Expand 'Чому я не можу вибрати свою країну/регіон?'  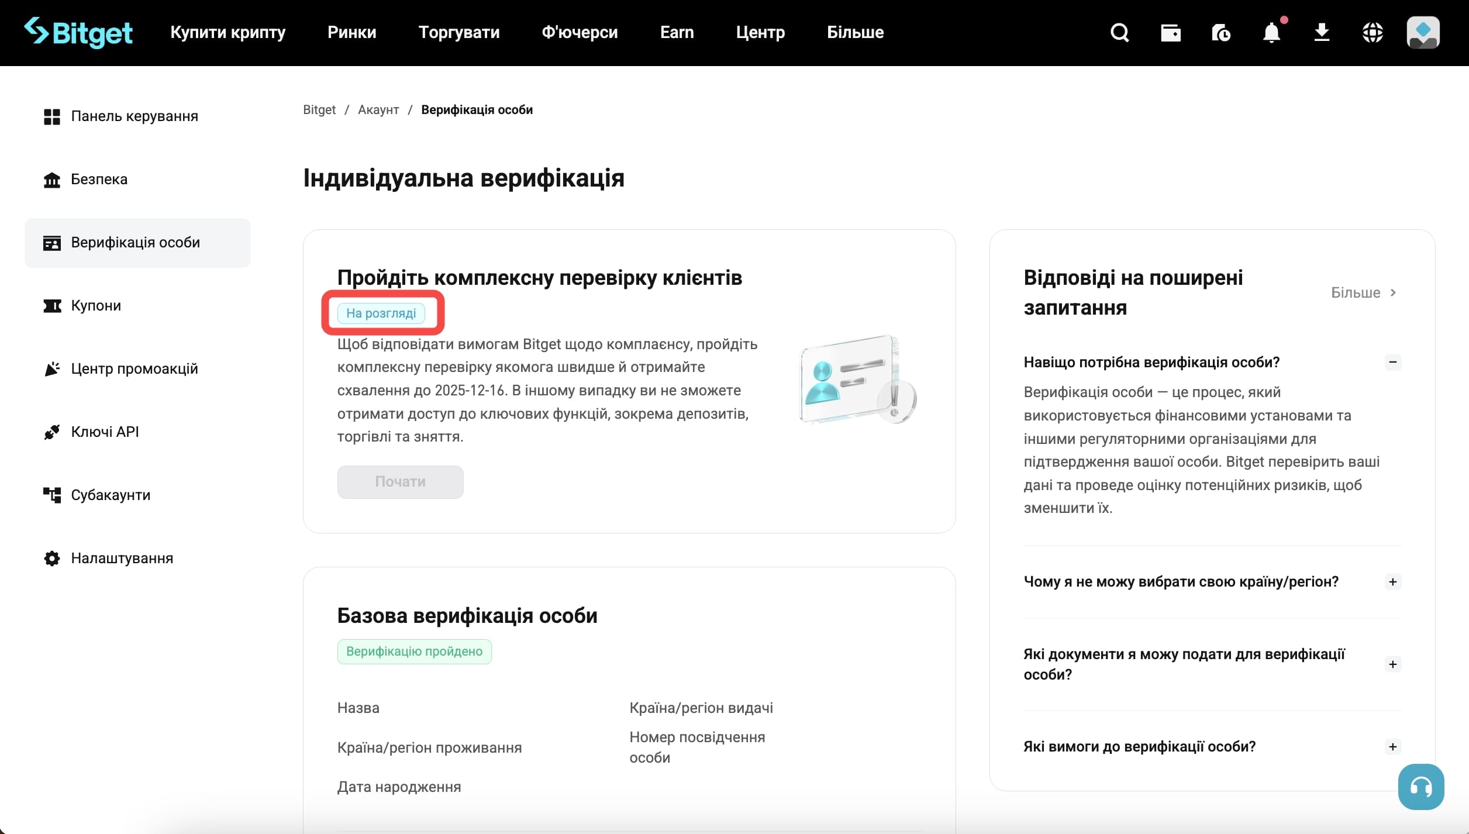point(1394,581)
